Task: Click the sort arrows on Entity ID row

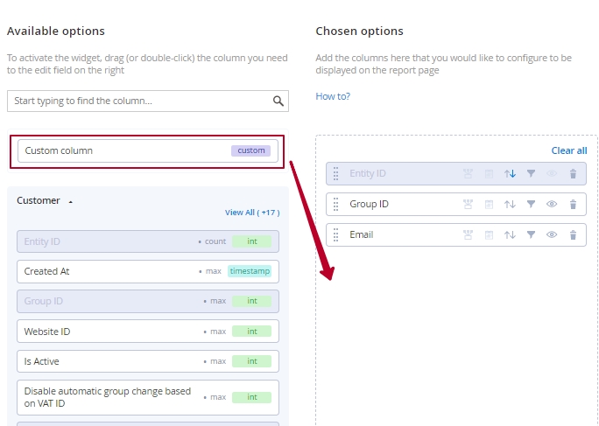Action: pos(510,174)
